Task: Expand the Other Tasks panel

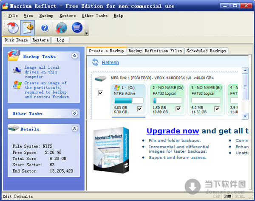Action: click(x=74, y=113)
